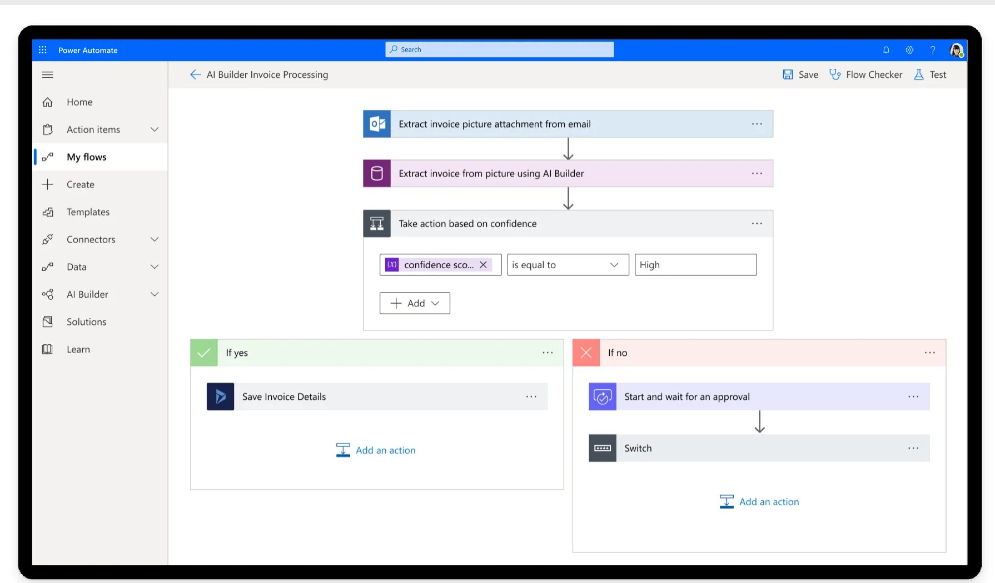Add an action under If no

(x=759, y=502)
